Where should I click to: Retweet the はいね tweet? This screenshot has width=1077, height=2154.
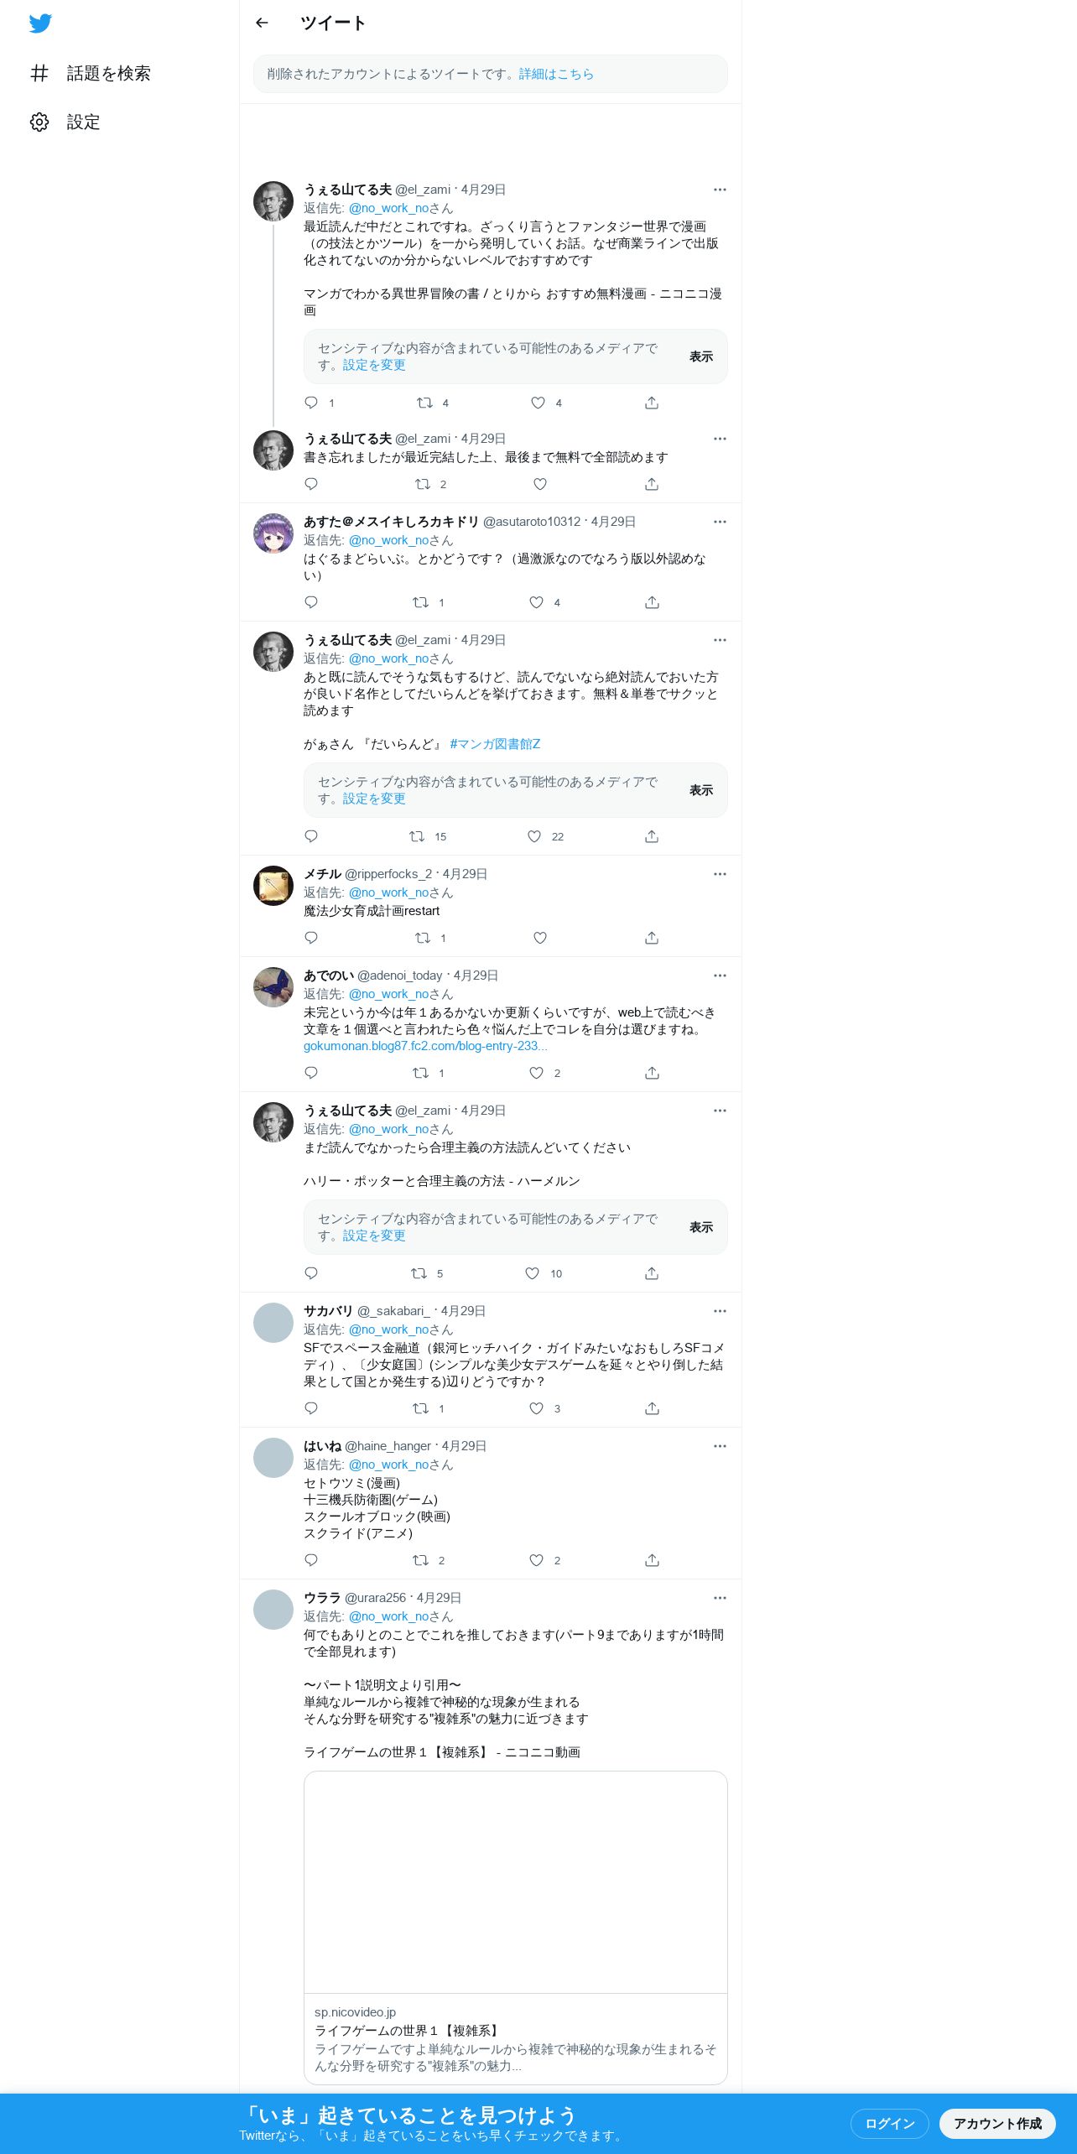coord(421,1560)
